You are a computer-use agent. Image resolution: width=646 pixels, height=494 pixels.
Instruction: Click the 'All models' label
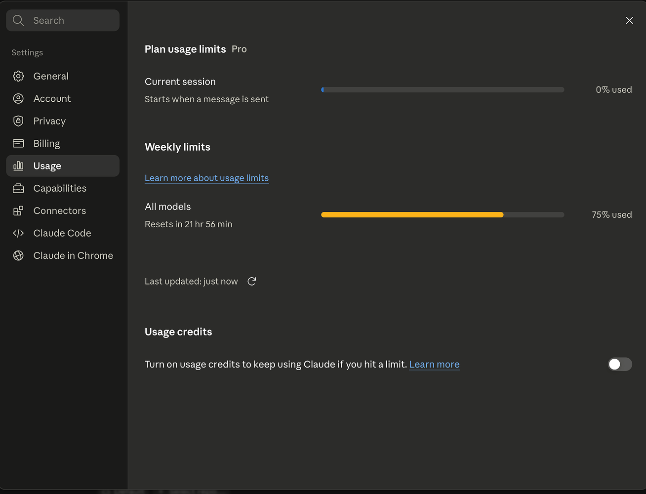click(x=167, y=206)
